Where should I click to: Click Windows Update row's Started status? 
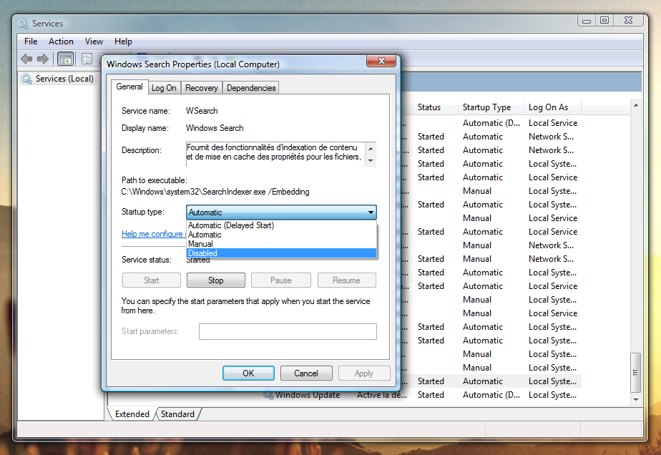tap(431, 395)
